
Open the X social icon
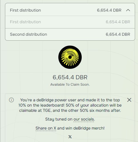70,137
